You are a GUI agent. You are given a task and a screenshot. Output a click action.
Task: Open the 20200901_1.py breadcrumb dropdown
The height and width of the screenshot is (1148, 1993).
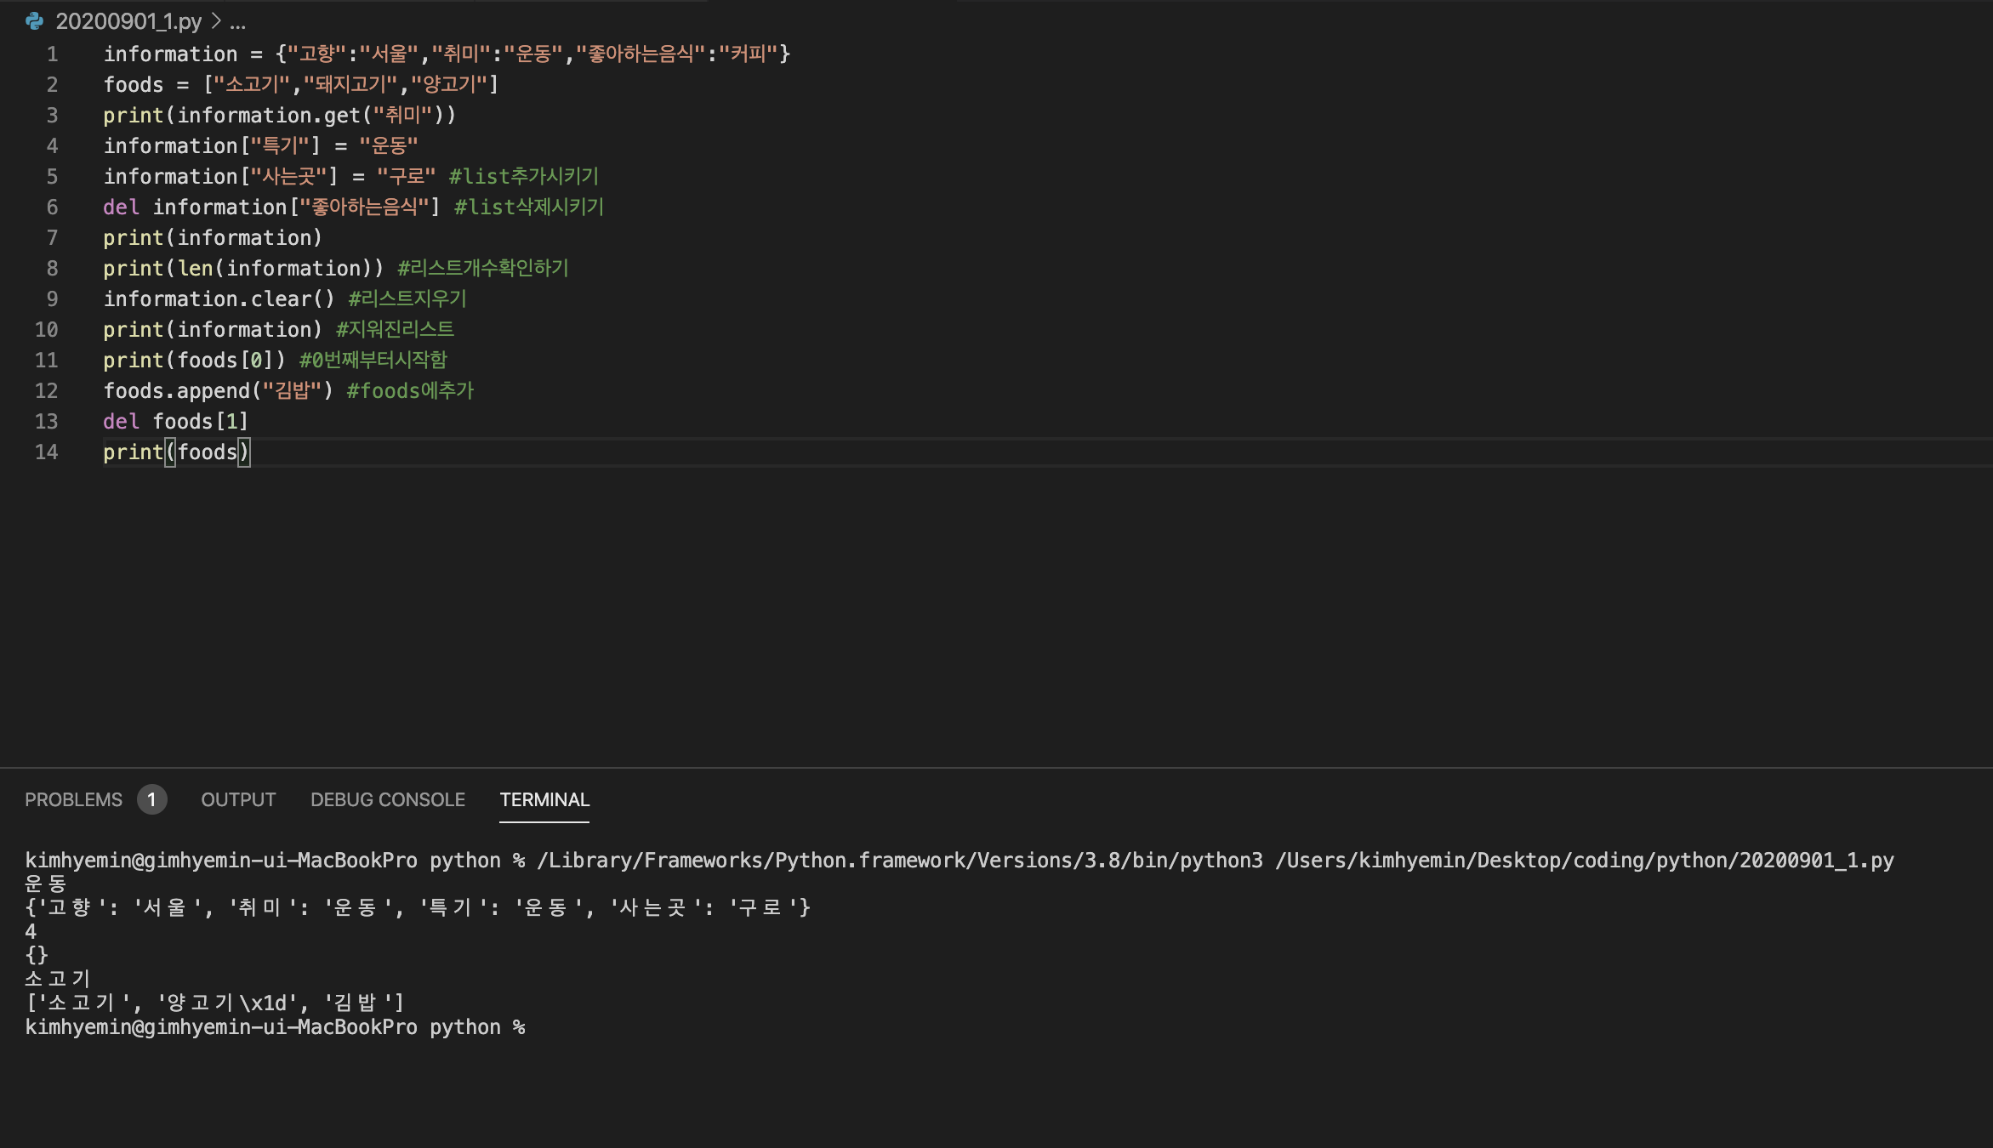(x=128, y=21)
